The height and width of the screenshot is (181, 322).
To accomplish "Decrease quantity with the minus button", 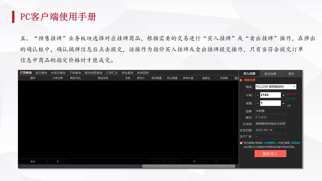I will (258, 103).
